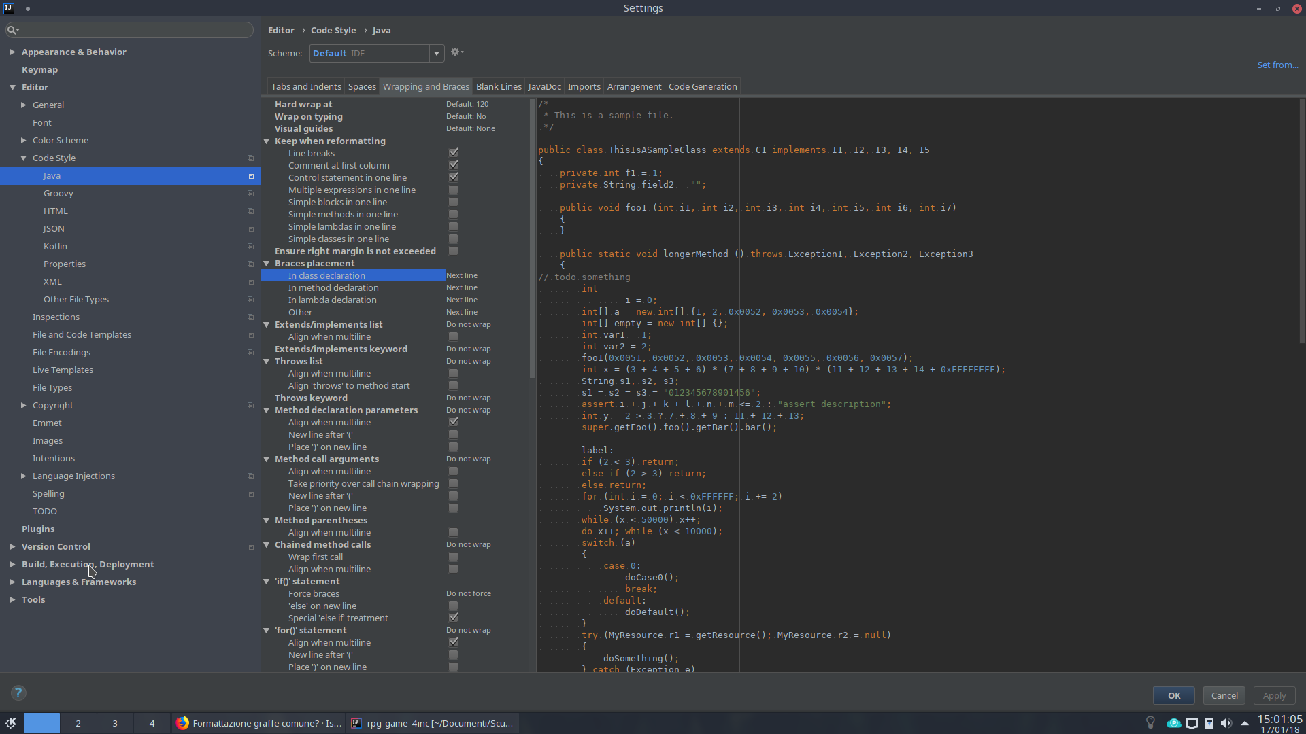
Task: Open the pCloud tray icon
Action: 1173,723
